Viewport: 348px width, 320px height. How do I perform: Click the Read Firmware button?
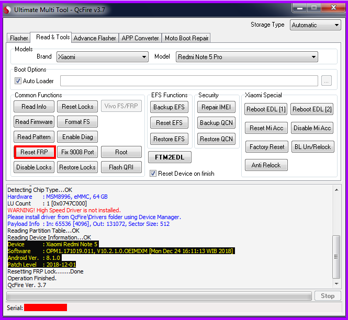[34, 122]
